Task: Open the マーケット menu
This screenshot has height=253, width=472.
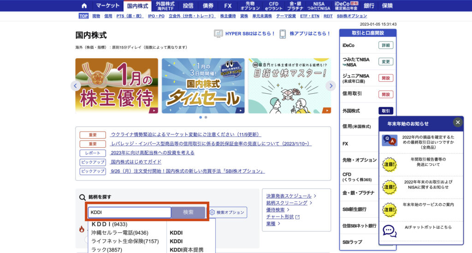Action: point(108,6)
